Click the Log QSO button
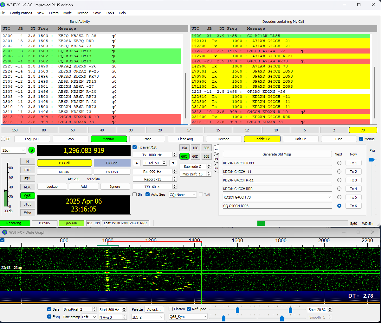This screenshot has width=381, height=323. (x=32, y=139)
